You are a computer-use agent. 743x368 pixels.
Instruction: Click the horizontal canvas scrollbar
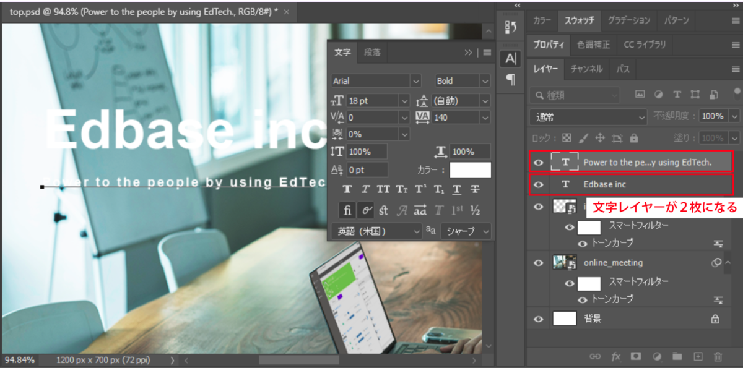(298, 359)
